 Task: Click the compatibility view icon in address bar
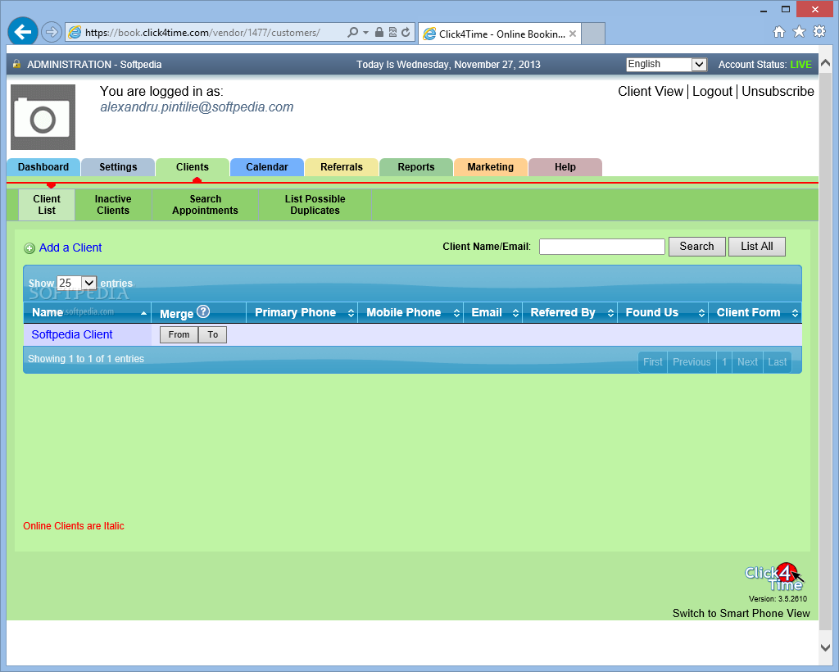(x=392, y=32)
